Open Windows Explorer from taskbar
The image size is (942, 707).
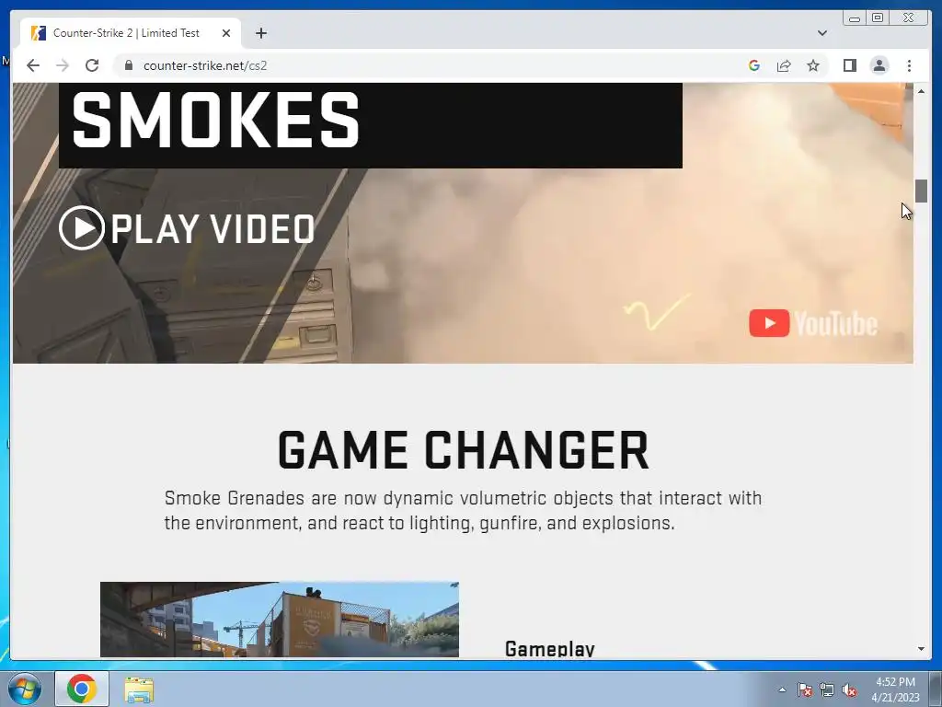pyautogui.click(x=139, y=689)
